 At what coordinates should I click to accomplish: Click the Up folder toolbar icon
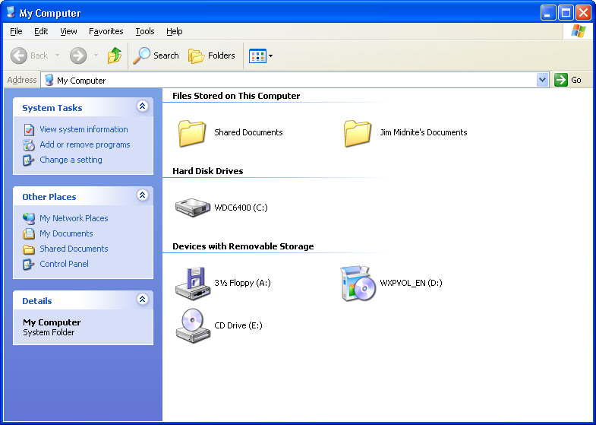pos(115,56)
